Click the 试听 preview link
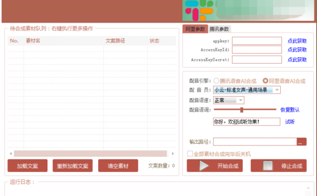Image resolution: width=317 pixels, height=196 pixels. click(x=290, y=122)
